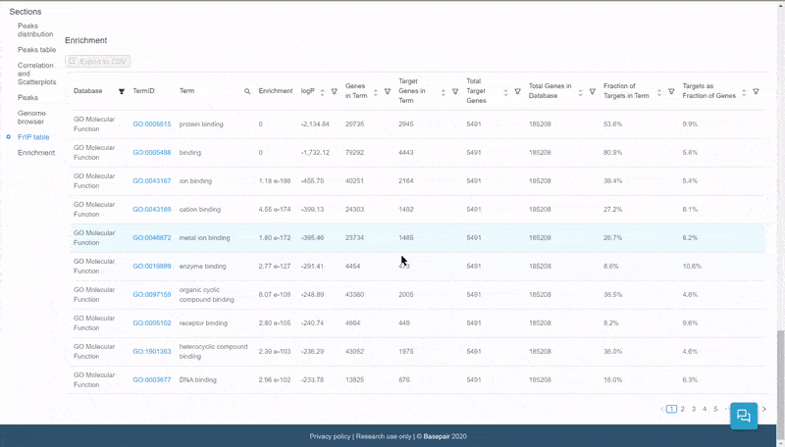Open the Database column filter
The width and height of the screenshot is (785, 447).
(x=122, y=91)
